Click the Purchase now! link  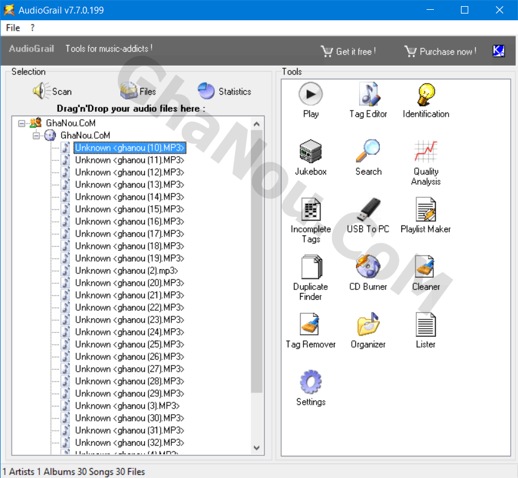[x=441, y=52]
